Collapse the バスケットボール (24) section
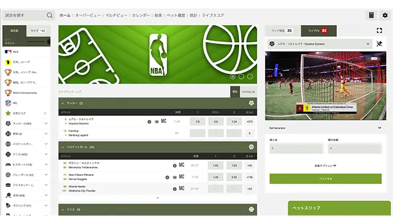Image resolution: width=393 pixels, height=224 pixels. click(63, 147)
